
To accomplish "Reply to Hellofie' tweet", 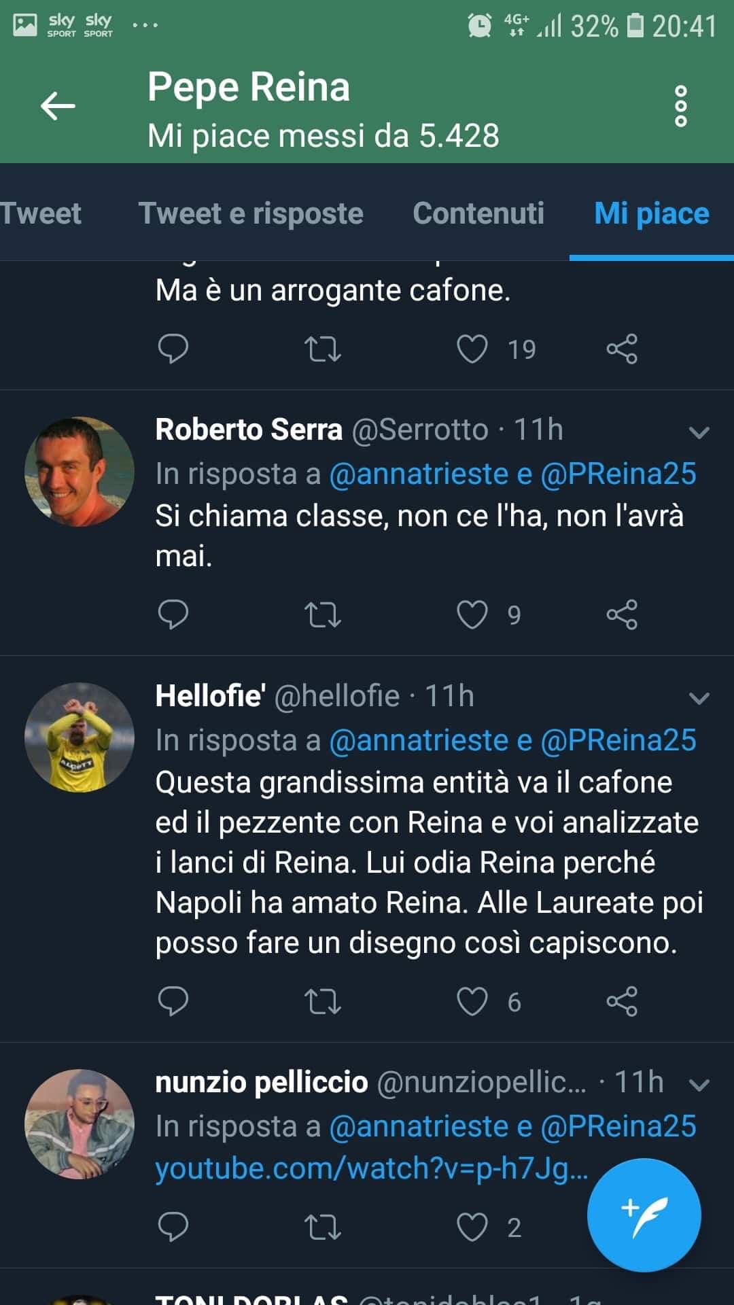I will (x=173, y=1001).
